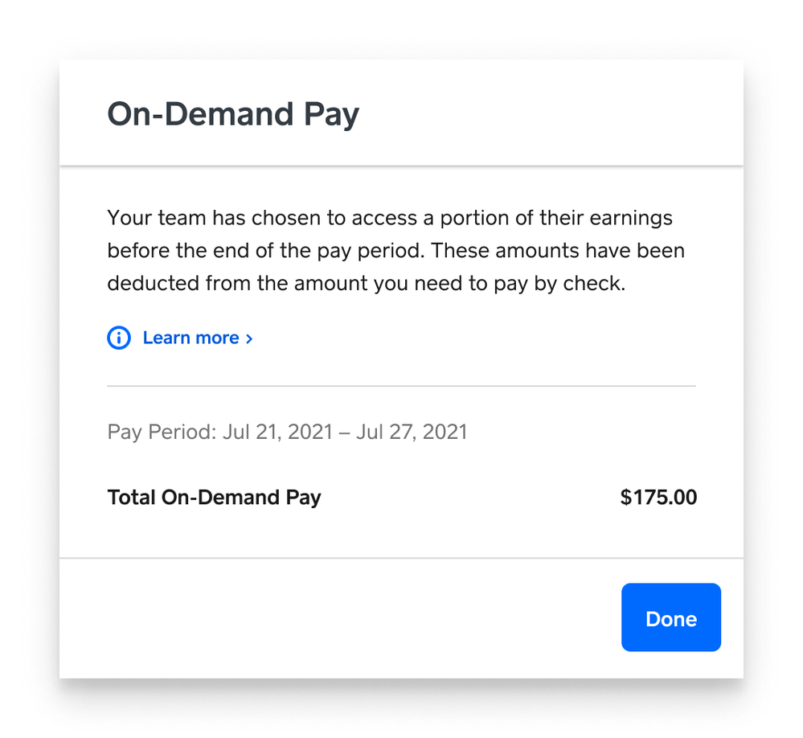Screen dimensions: 803x738
Task: Click the end date Jul 27, 2021
Action: (412, 432)
